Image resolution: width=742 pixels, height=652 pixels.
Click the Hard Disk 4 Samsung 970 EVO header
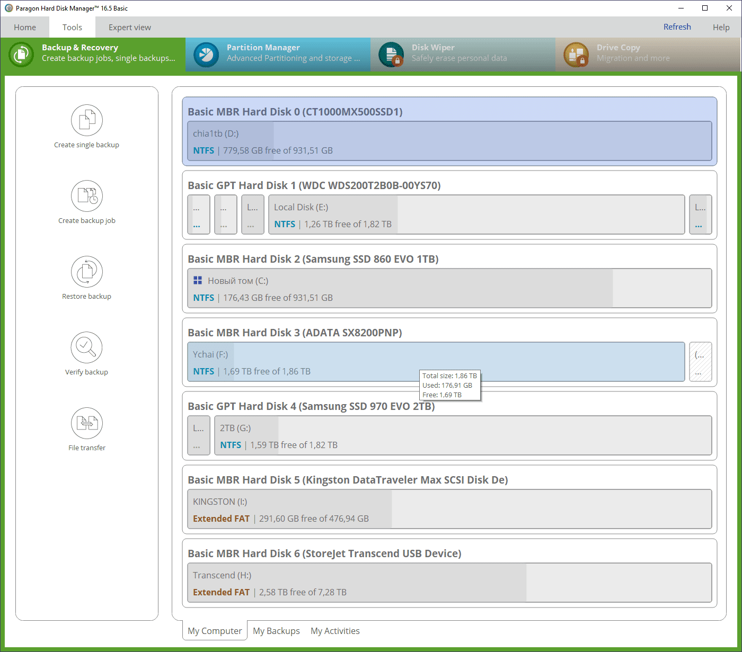point(311,406)
